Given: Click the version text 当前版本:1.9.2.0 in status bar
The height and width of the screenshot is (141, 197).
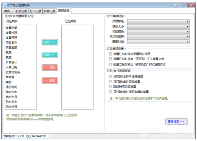Looking at the screenshot, I should pyautogui.click(x=14, y=136).
